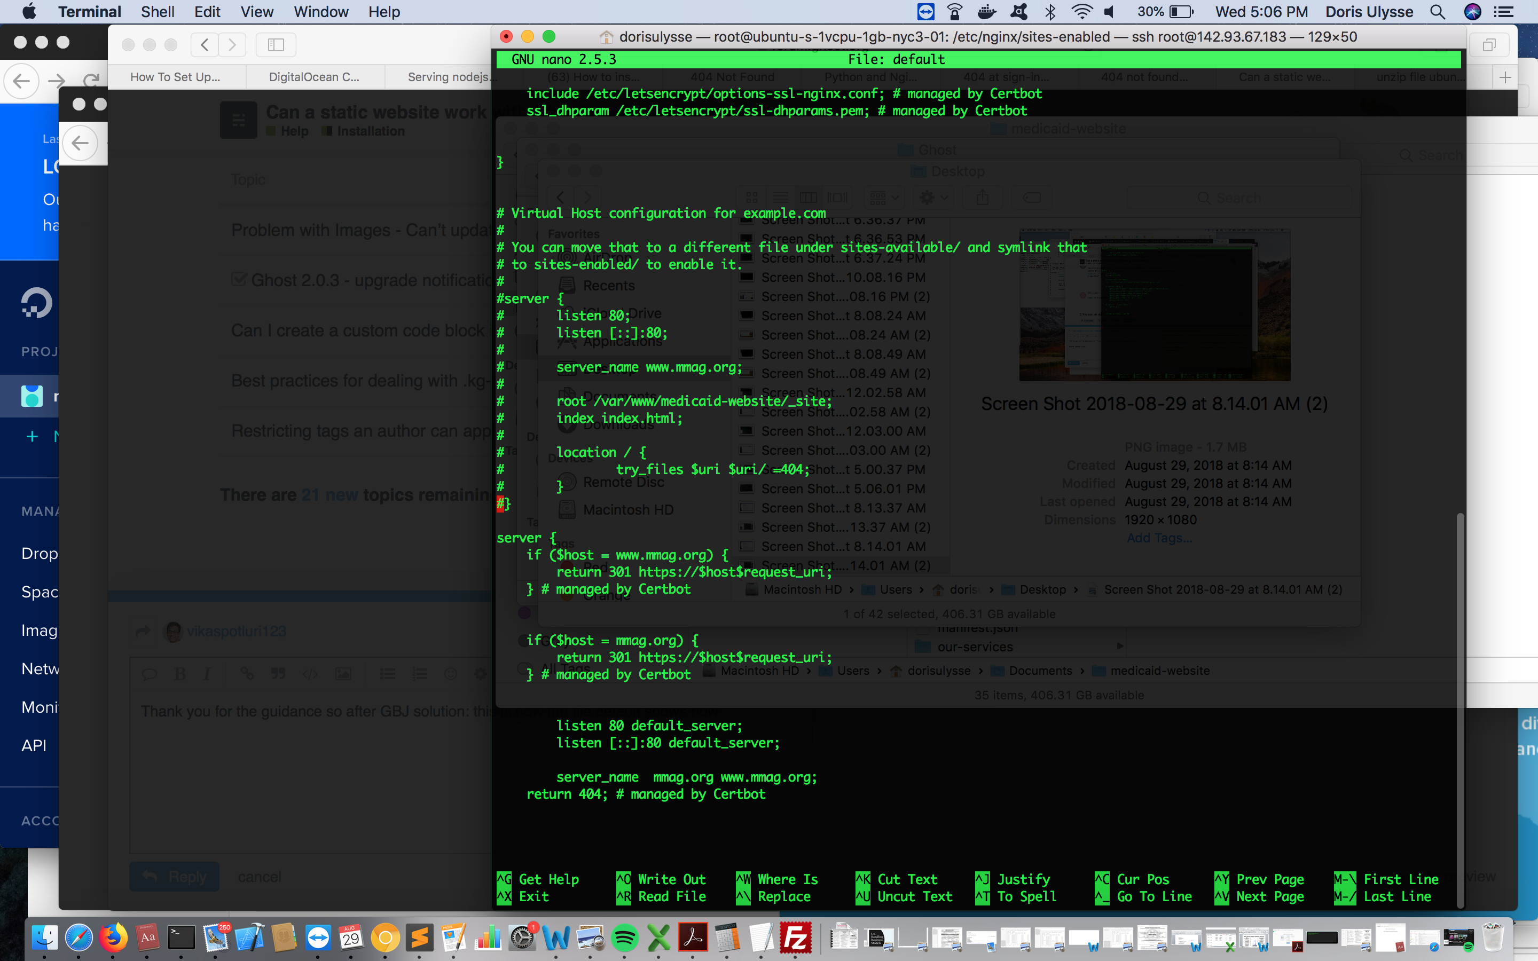This screenshot has height=961, width=1538.
Task: Open the Trash in the dock
Action: [x=1494, y=938]
